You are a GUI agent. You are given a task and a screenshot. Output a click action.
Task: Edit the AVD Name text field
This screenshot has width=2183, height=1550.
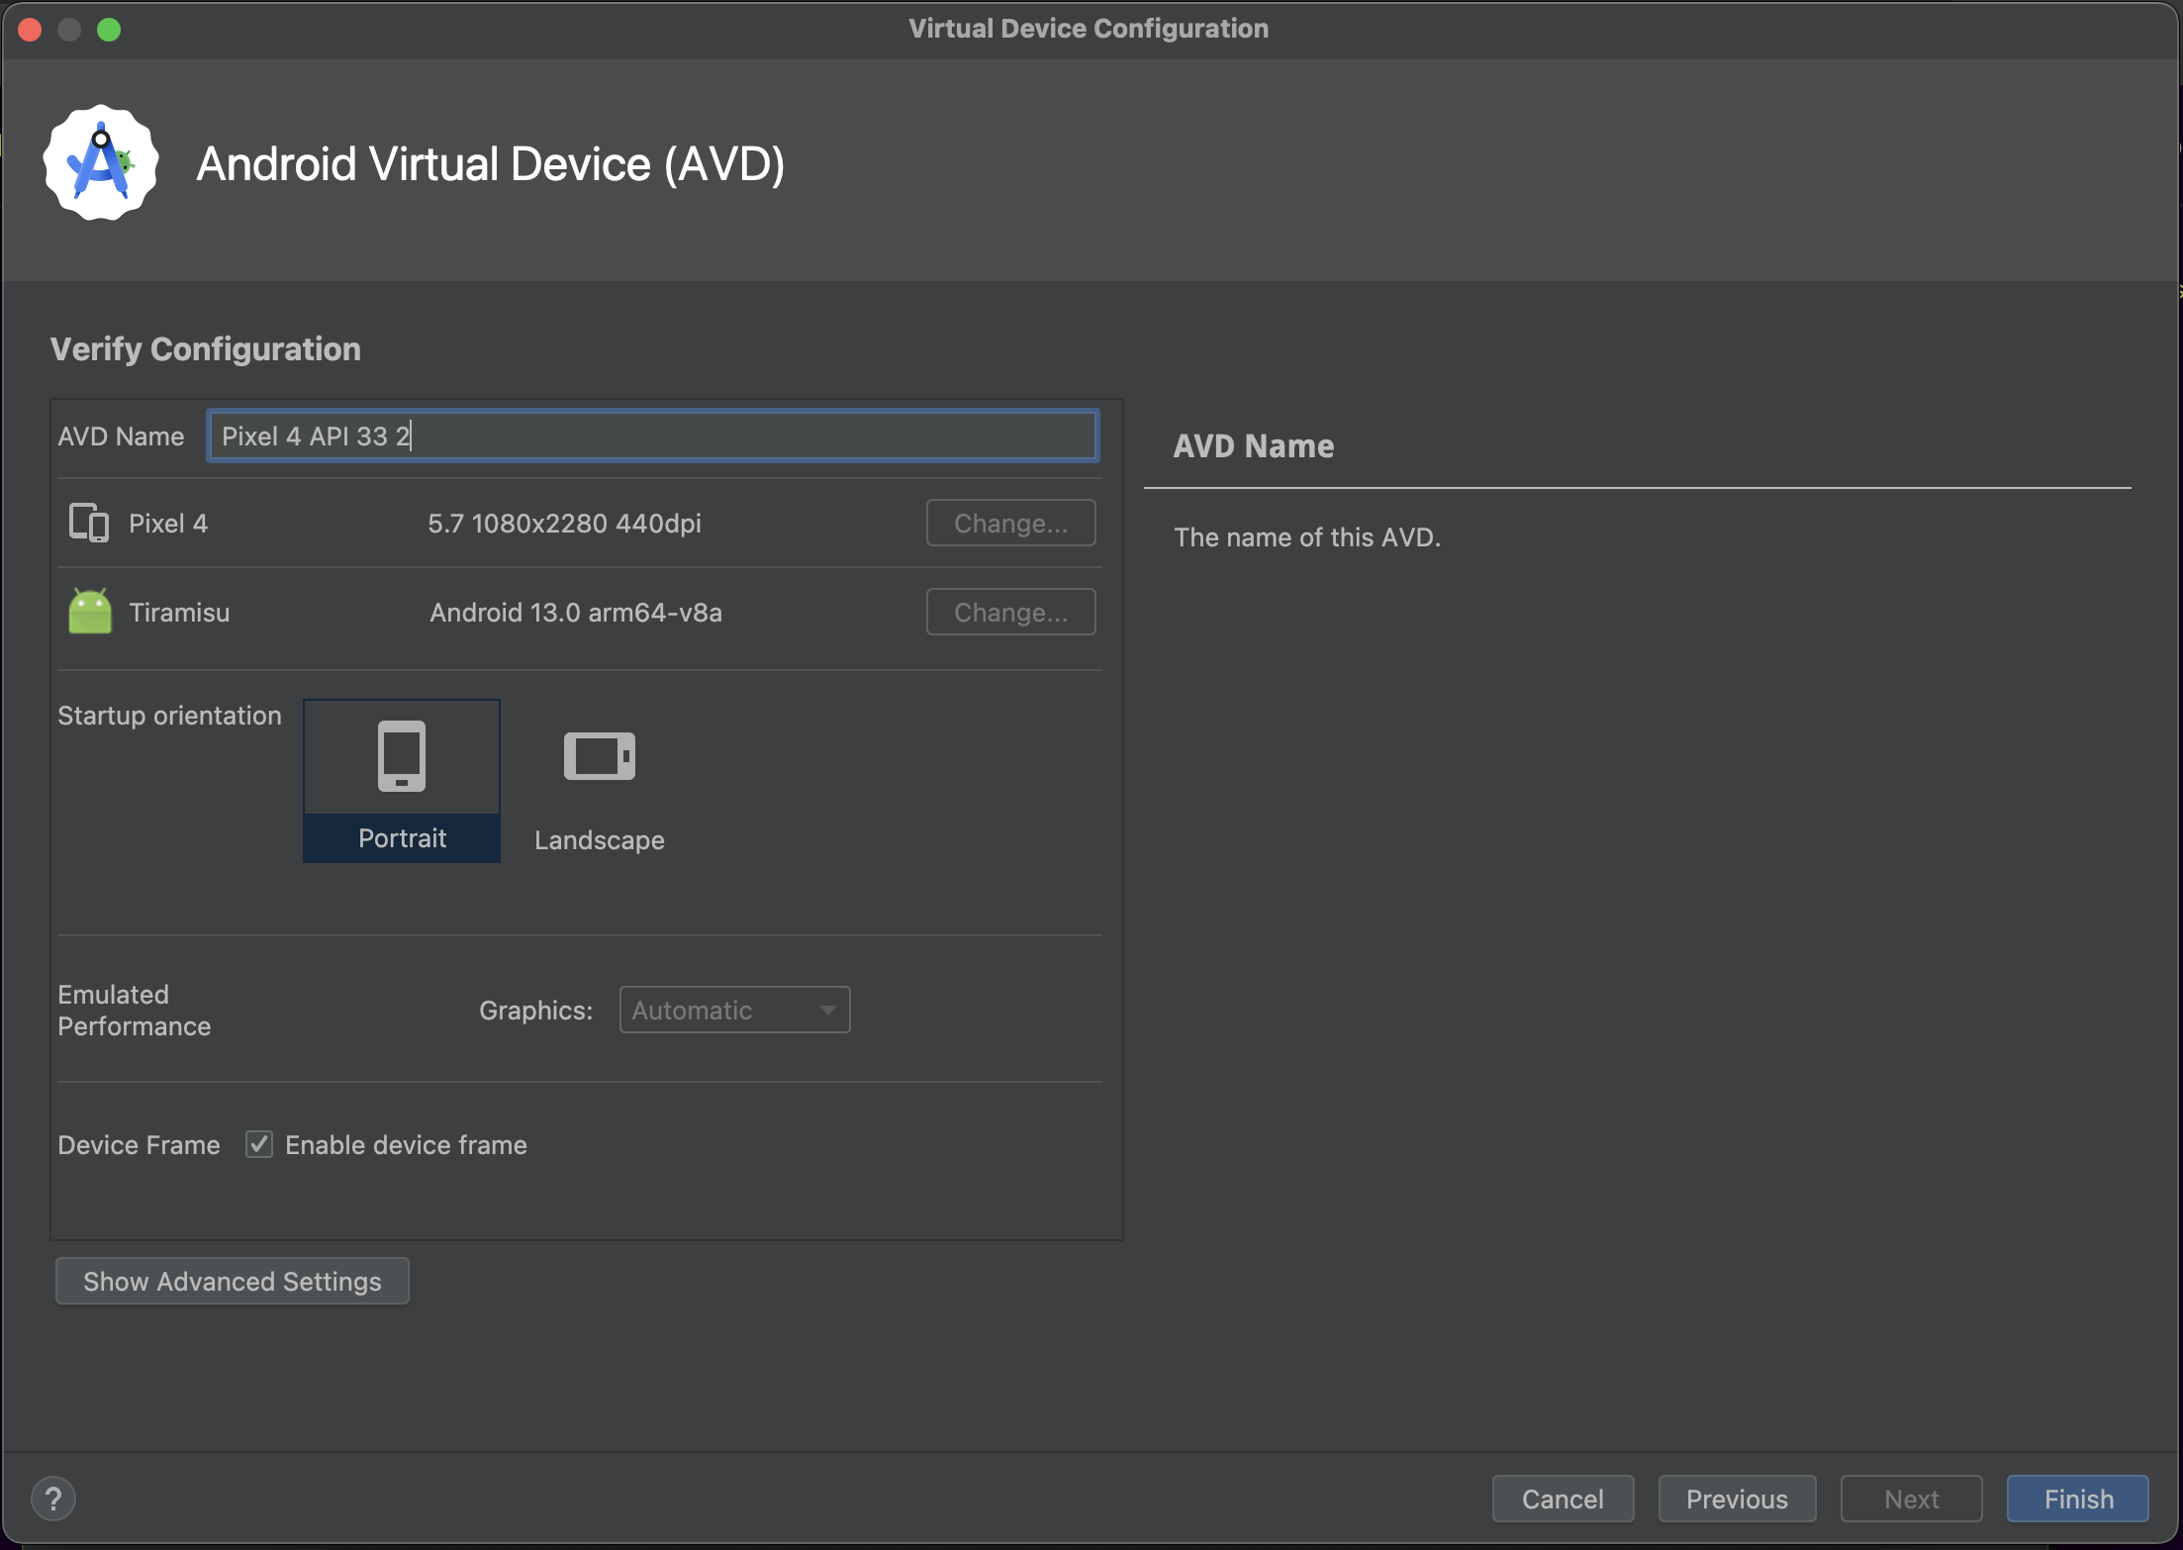(651, 436)
